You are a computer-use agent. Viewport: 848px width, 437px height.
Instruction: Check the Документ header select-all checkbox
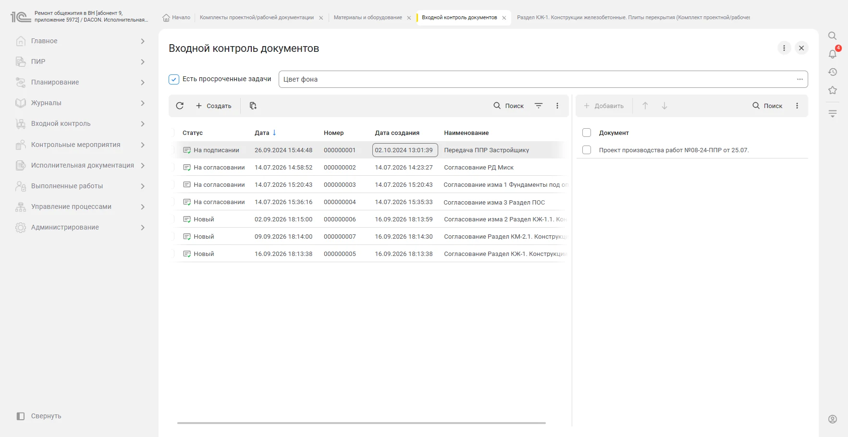[x=587, y=133]
